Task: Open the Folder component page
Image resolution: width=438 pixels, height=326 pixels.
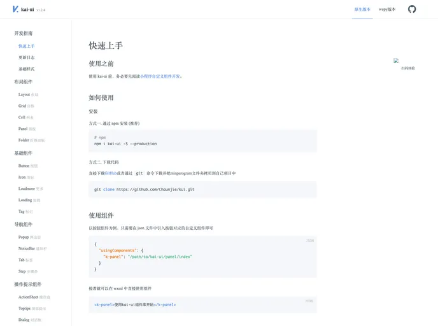Action: pos(32,140)
